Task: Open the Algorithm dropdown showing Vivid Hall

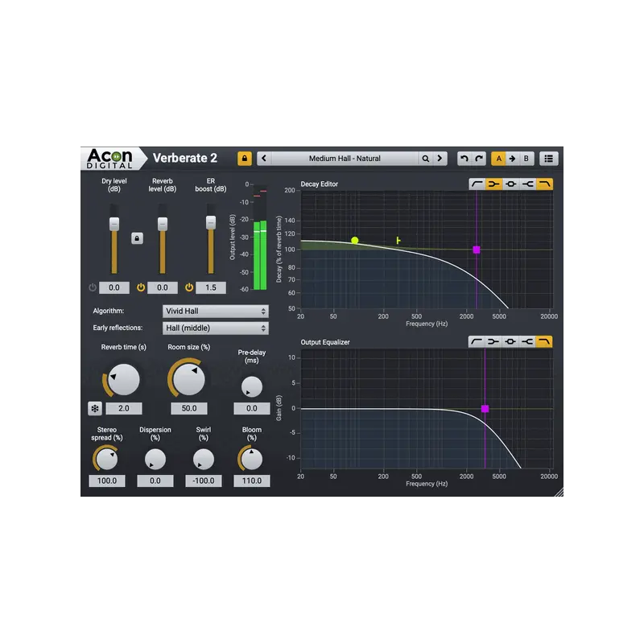Action: click(216, 312)
